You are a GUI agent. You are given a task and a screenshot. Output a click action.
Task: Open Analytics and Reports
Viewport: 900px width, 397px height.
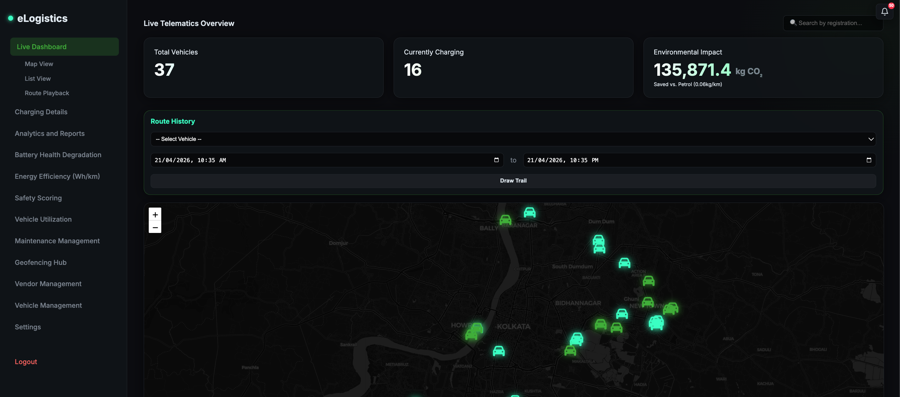pos(49,134)
